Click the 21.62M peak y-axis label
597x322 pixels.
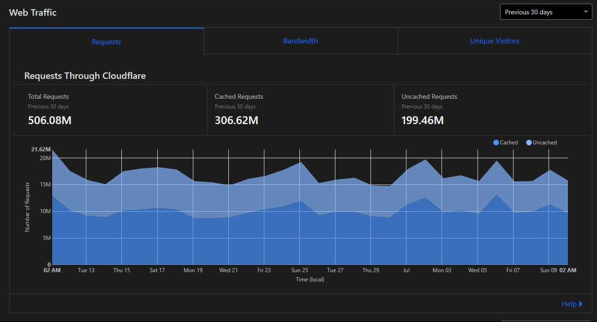pyautogui.click(x=41, y=149)
